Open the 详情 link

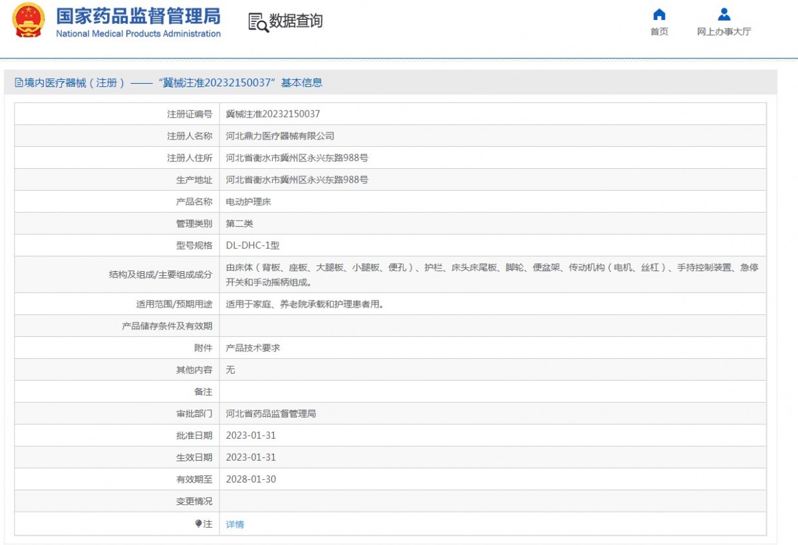tap(235, 524)
